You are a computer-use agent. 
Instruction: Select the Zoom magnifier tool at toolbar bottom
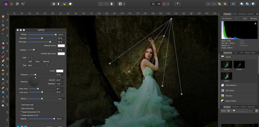(3, 106)
